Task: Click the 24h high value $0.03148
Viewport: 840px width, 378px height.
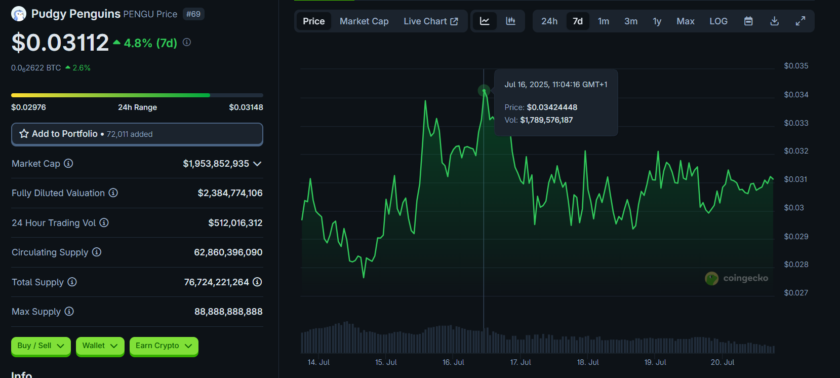Action: pos(246,107)
